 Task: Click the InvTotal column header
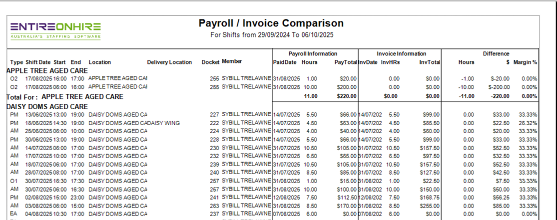[x=429, y=62]
